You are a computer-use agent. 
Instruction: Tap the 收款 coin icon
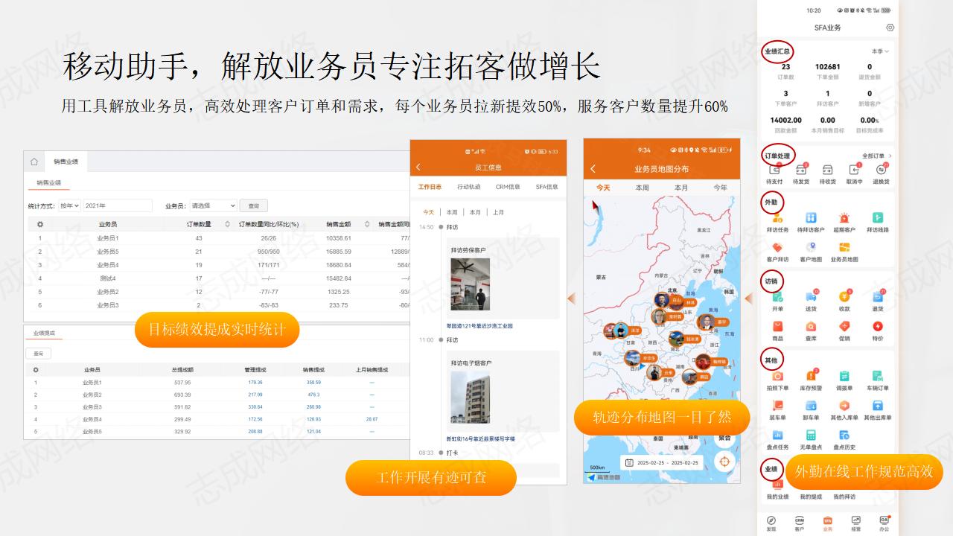point(844,297)
